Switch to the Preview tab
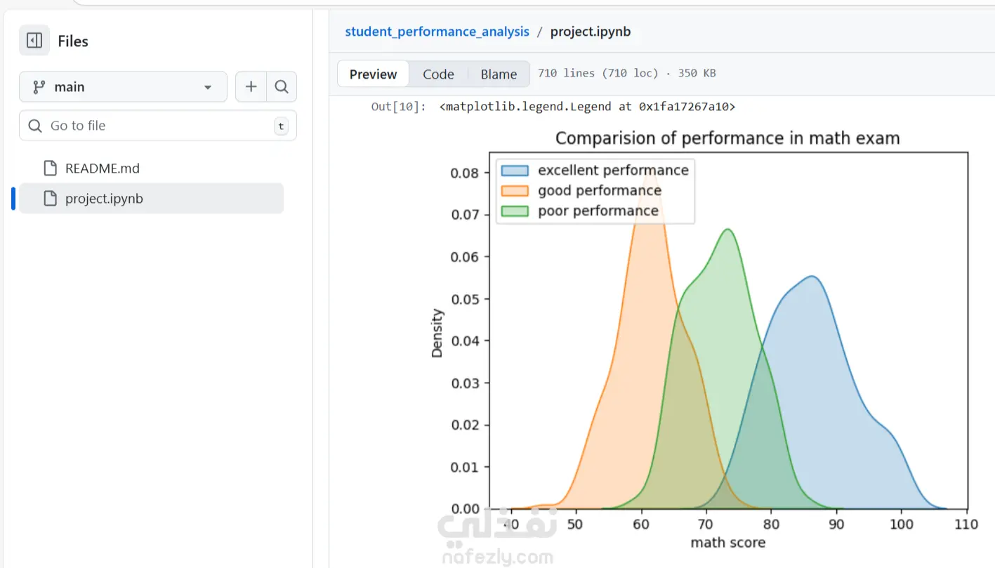This screenshot has height=568, width=995. point(373,74)
